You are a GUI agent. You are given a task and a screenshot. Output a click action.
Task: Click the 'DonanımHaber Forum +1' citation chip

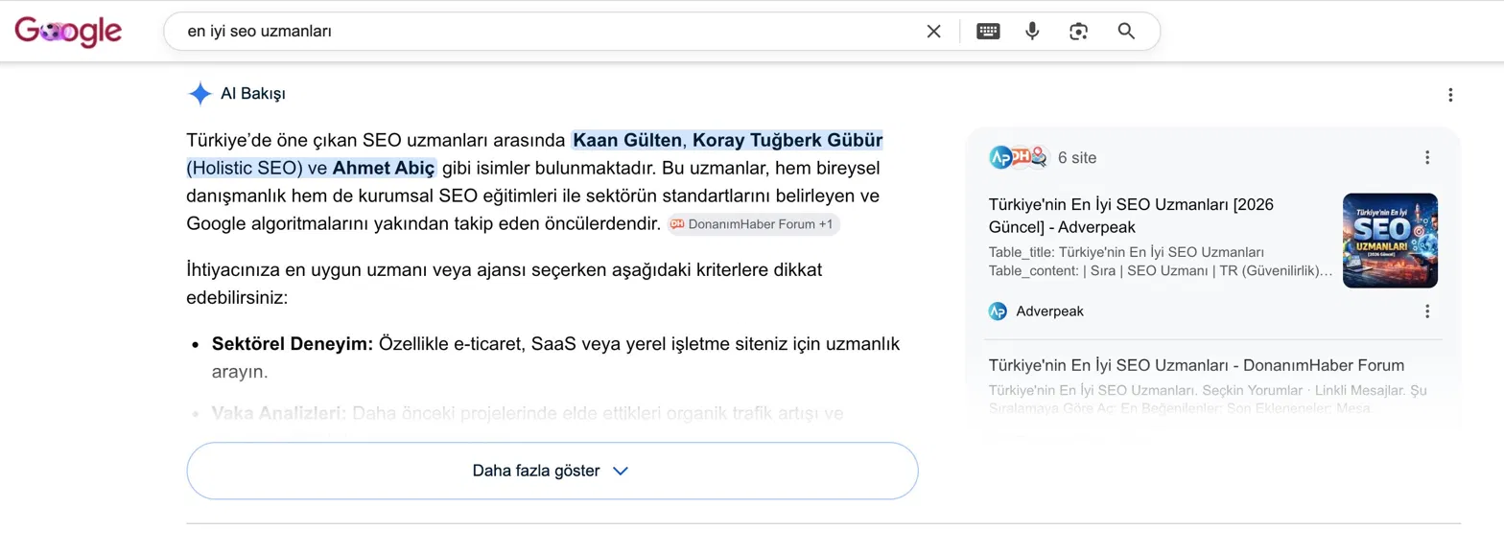(x=754, y=224)
